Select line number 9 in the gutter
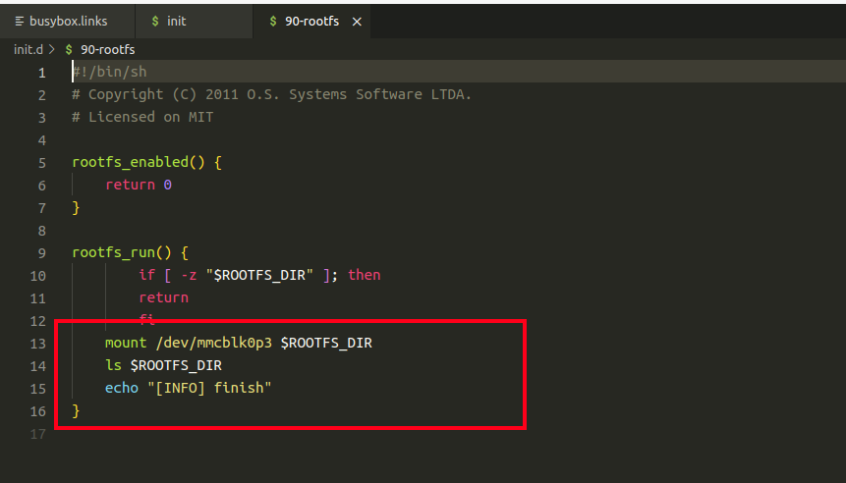Screen dimensions: 846x483 pyautogui.click(x=41, y=252)
